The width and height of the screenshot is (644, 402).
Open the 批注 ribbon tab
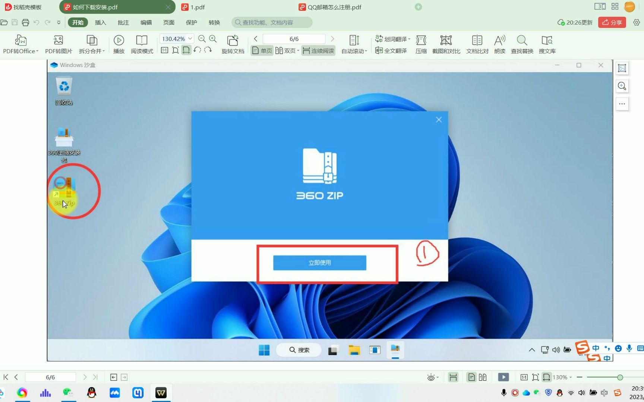coord(123,22)
